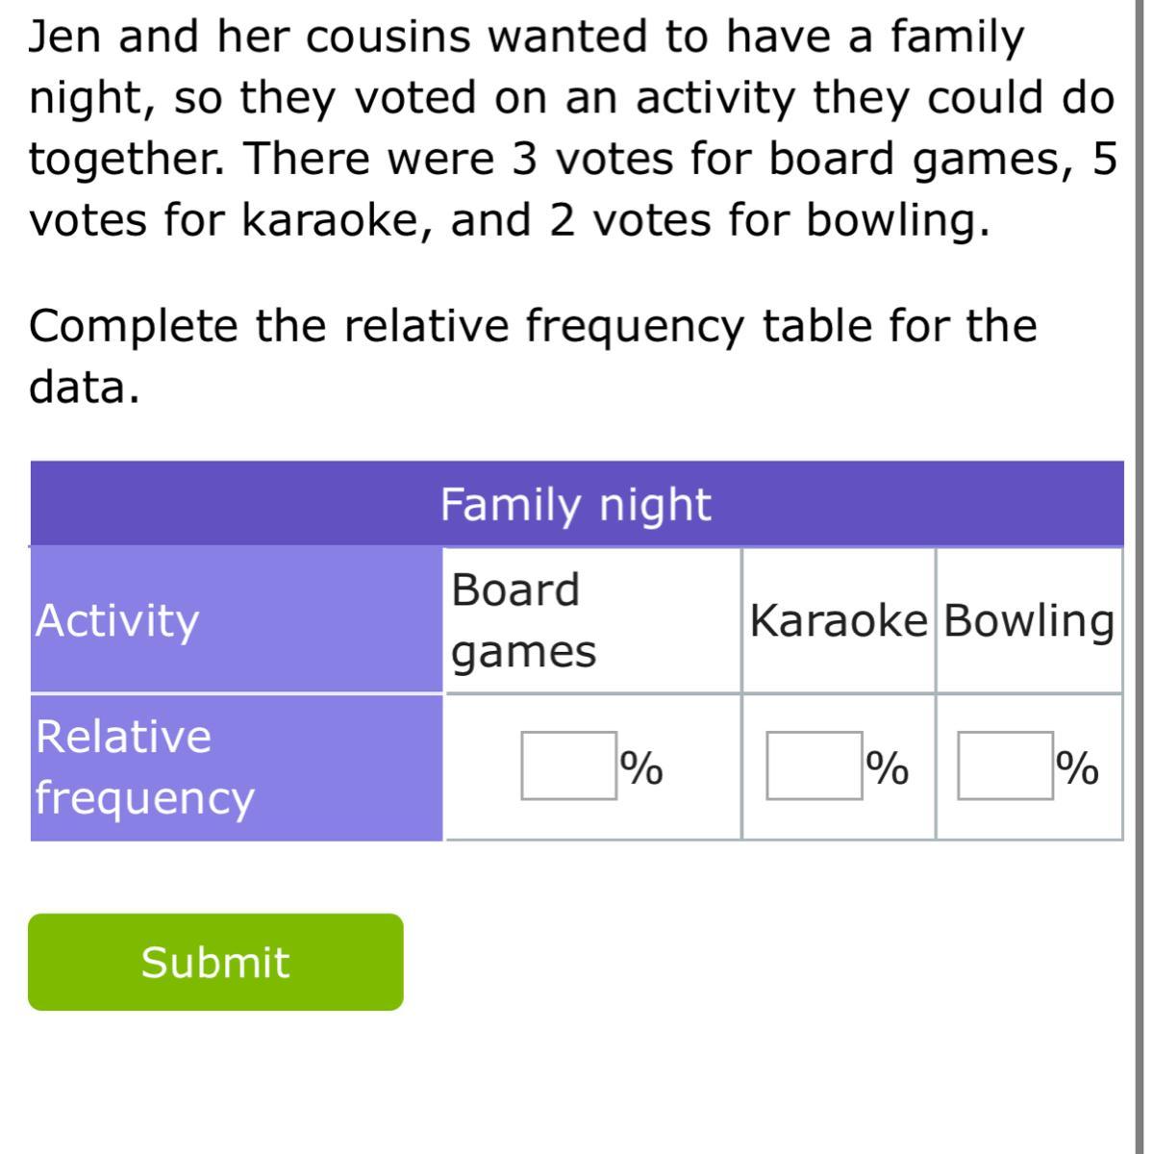
Task: Click the Board games column heading
Action: [x=524, y=620]
